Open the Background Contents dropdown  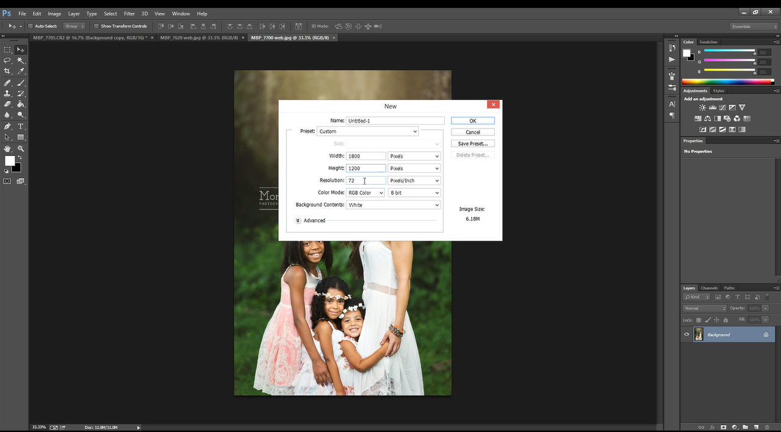pyautogui.click(x=393, y=205)
